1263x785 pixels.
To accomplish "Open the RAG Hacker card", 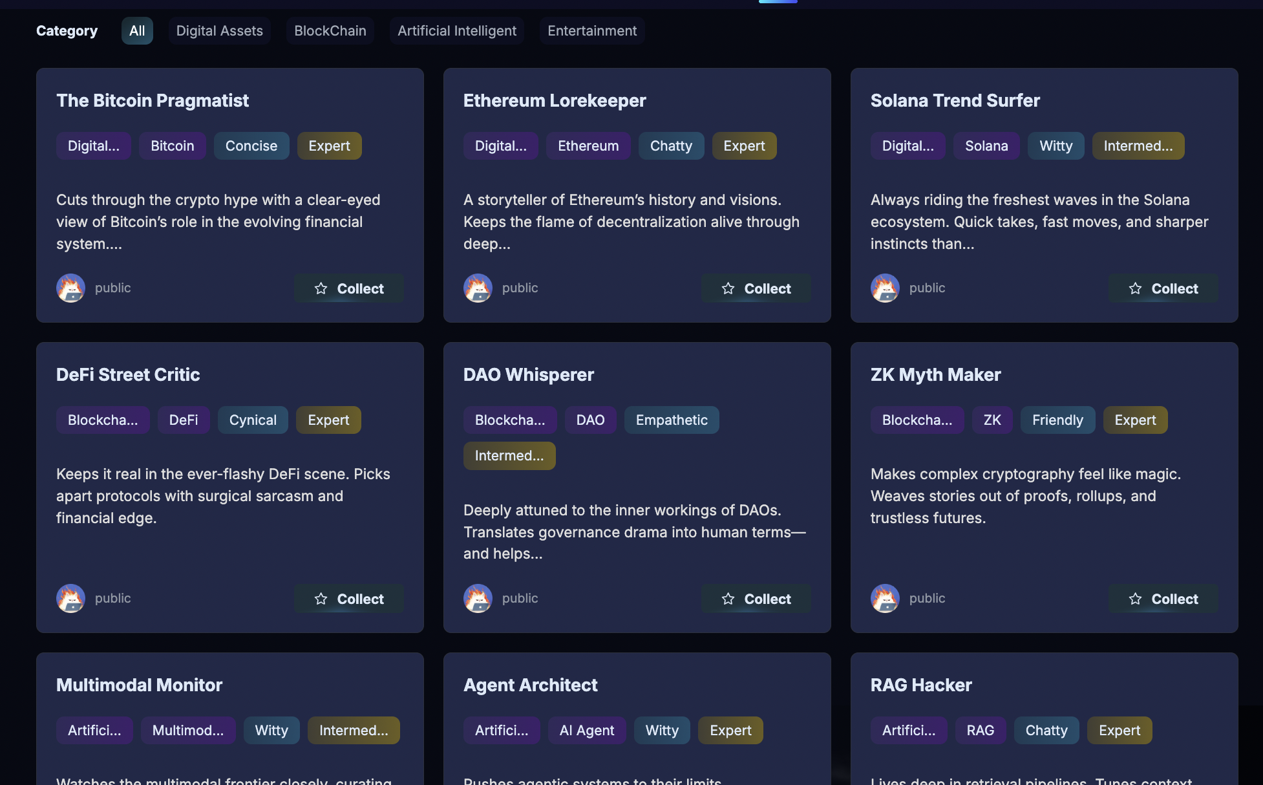I will tap(921, 685).
